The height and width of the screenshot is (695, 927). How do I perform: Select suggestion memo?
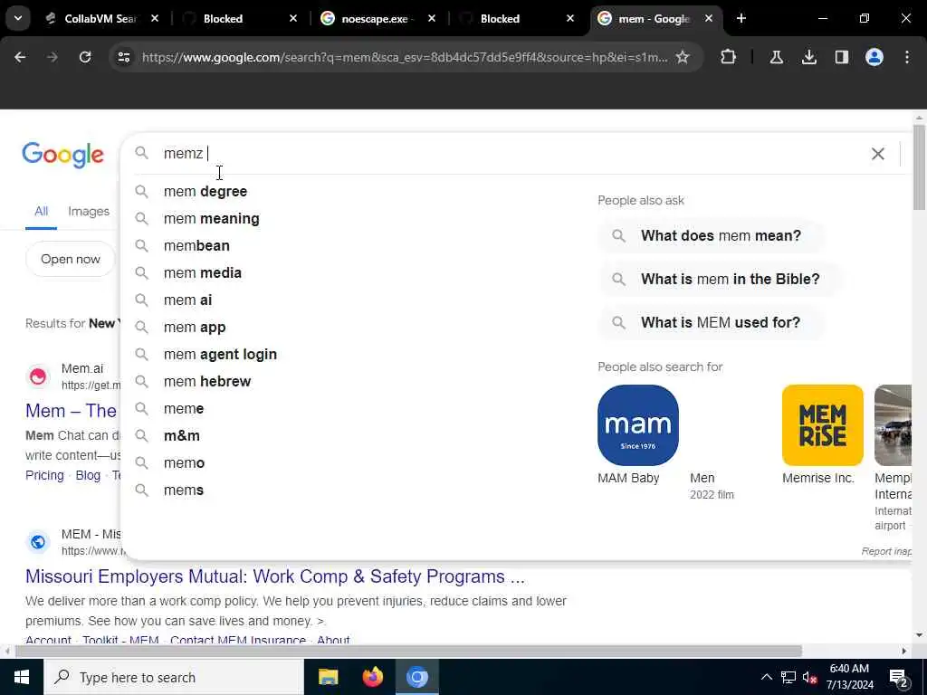click(x=184, y=463)
